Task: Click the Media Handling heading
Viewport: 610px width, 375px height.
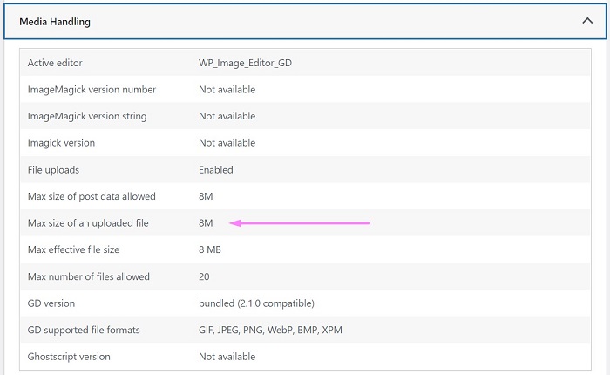Action: [55, 22]
